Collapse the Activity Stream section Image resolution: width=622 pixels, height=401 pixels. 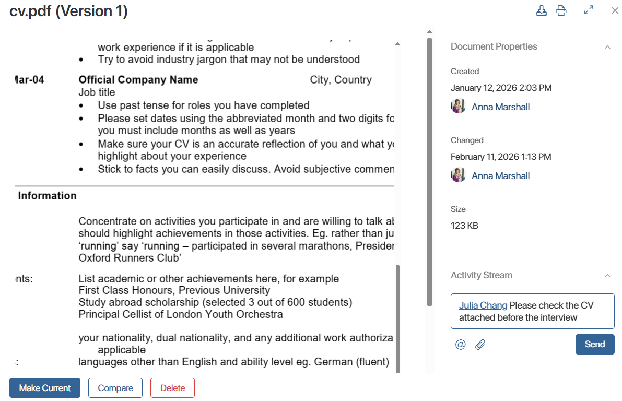pos(607,276)
